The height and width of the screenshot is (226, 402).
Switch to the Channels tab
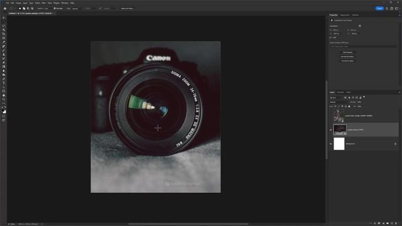[340, 92]
